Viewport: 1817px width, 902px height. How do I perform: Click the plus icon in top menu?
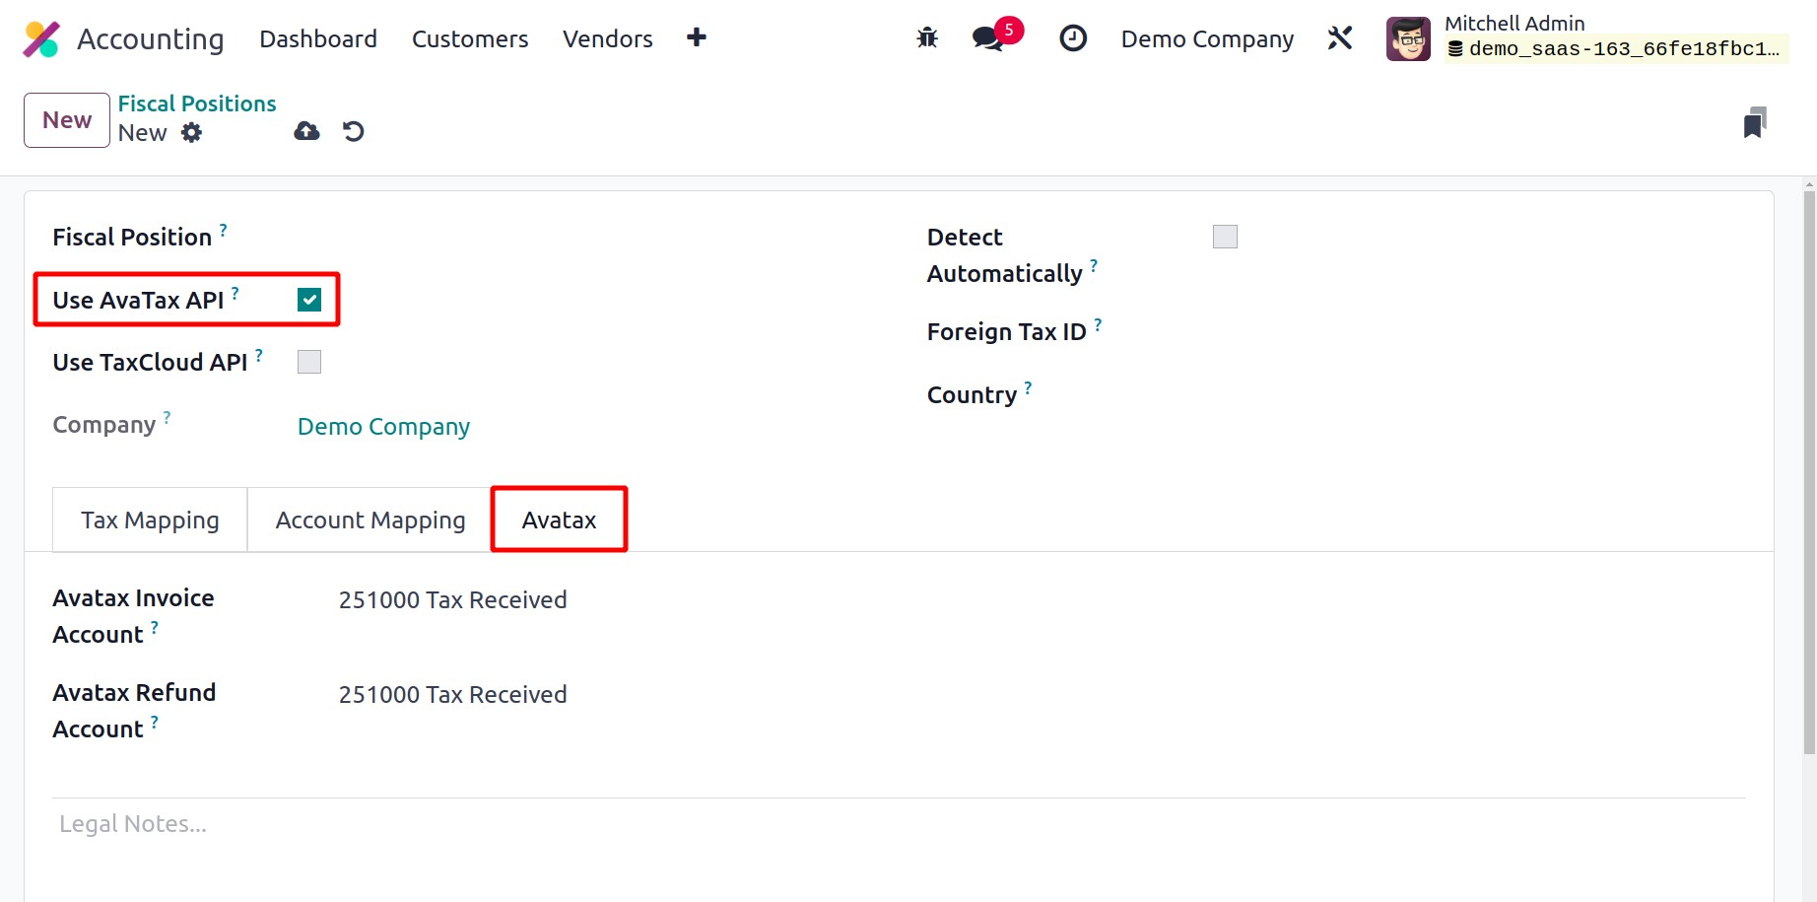697,37
